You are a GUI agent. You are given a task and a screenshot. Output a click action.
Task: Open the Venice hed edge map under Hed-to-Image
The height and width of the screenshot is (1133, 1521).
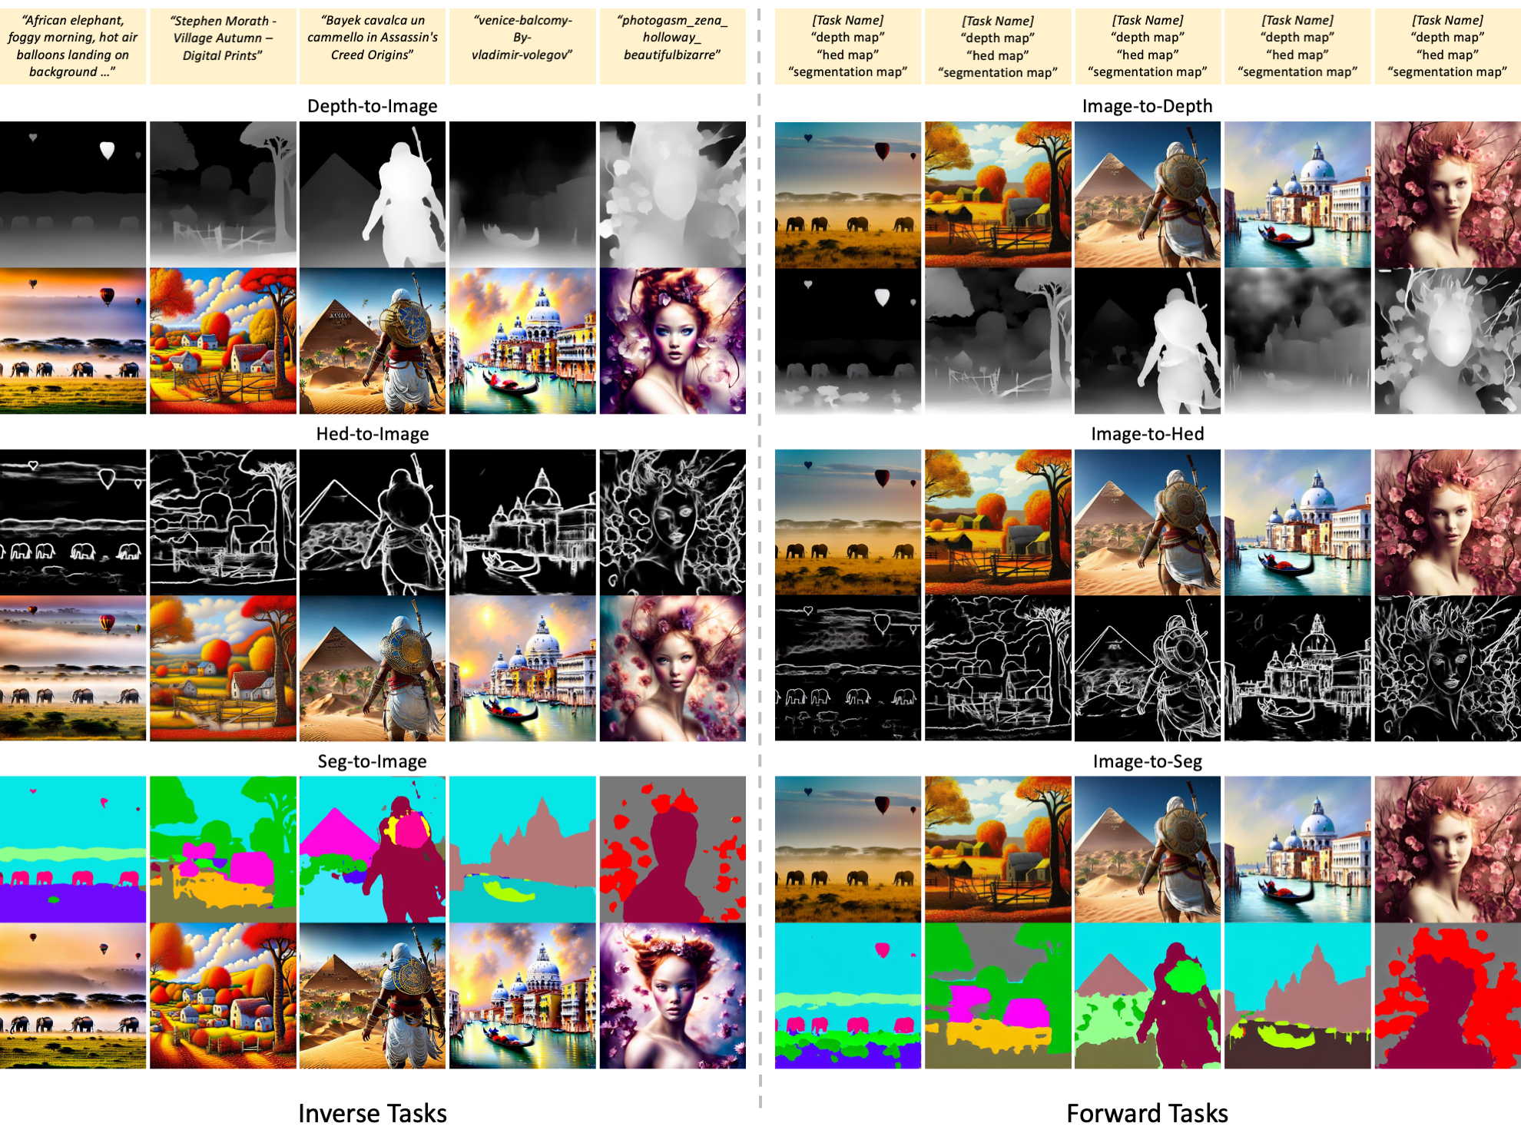tap(522, 522)
